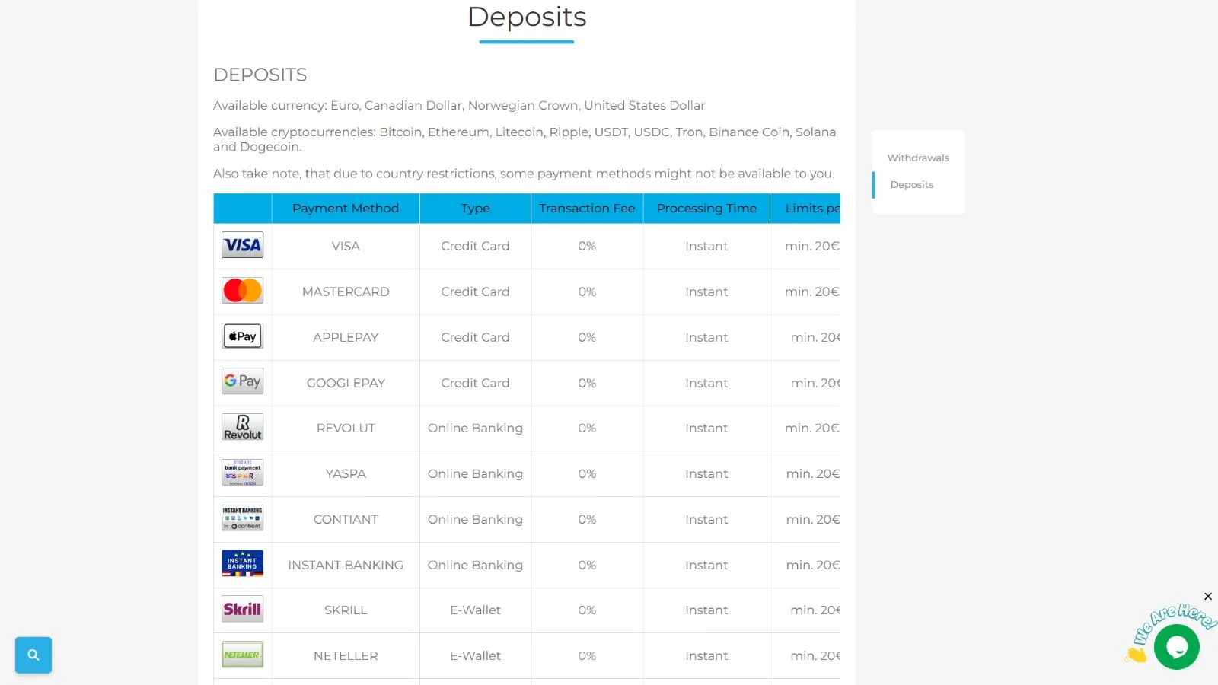Click the SKRILL payment method name
Screen dimensions: 1218x685
pos(345,610)
